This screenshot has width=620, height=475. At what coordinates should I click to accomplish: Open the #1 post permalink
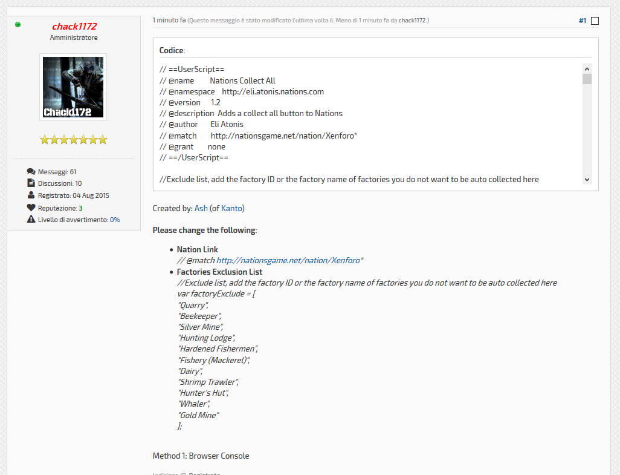click(x=583, y=21)
